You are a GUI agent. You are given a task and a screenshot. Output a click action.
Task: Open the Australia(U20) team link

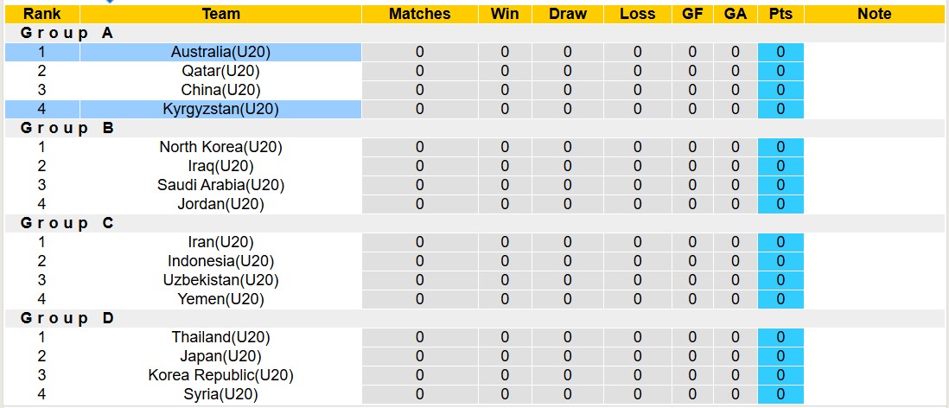pyautogui.click(x=220, y=52)
